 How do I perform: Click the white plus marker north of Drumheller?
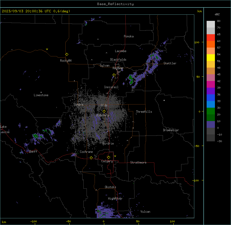click(164, 100)
